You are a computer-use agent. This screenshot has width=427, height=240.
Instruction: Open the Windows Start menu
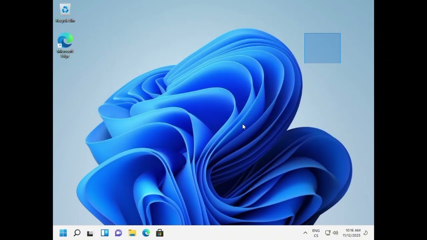pos(63,233)
